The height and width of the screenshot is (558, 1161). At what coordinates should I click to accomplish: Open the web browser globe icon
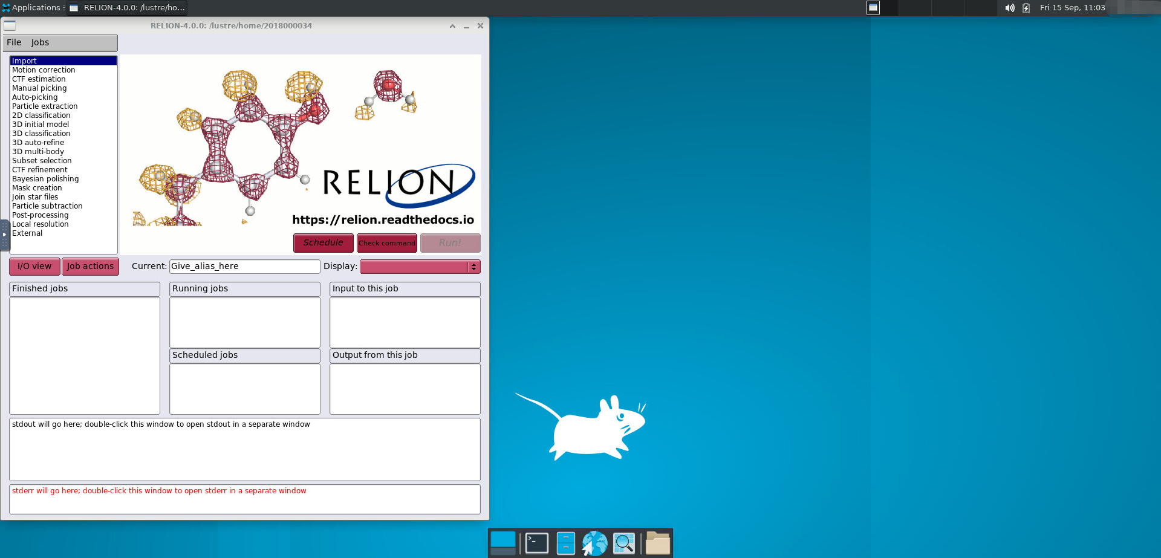click(594, 543)
